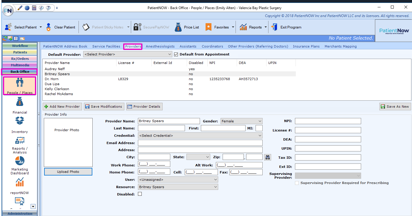
Task: Open reportNOW from the sidebar
Action: (19, 183)
